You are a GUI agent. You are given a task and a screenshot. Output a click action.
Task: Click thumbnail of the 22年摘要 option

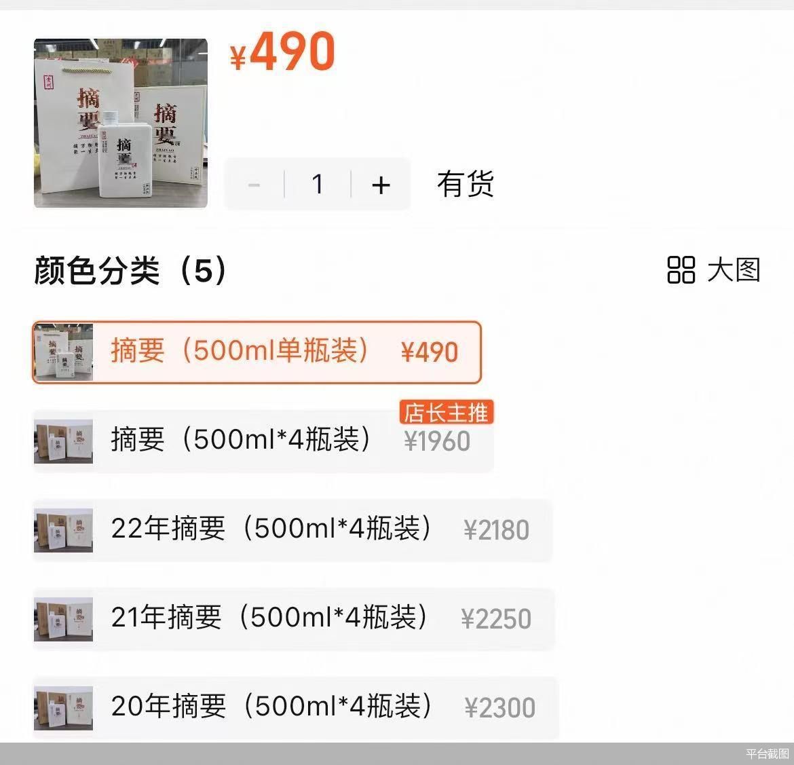click(x=63, y=530)
